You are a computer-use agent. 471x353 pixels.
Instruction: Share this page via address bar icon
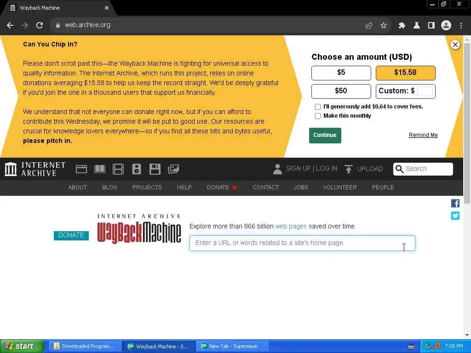point(368,26)
